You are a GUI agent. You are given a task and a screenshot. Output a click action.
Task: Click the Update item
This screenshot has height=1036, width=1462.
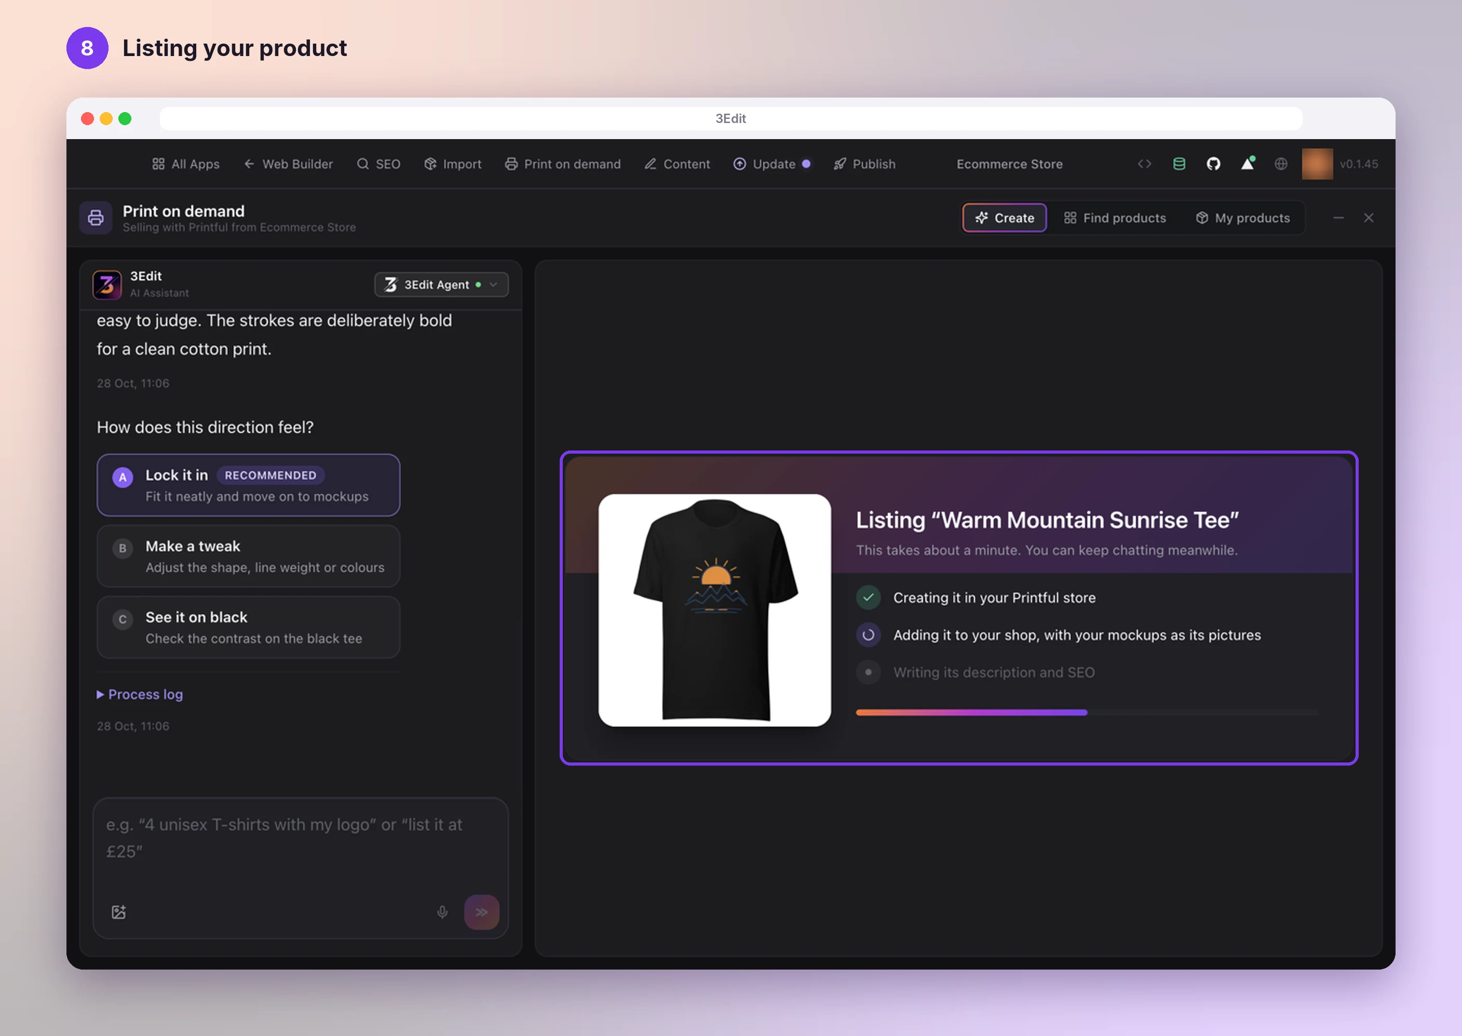pyautogui.click(x=772, y=164)
